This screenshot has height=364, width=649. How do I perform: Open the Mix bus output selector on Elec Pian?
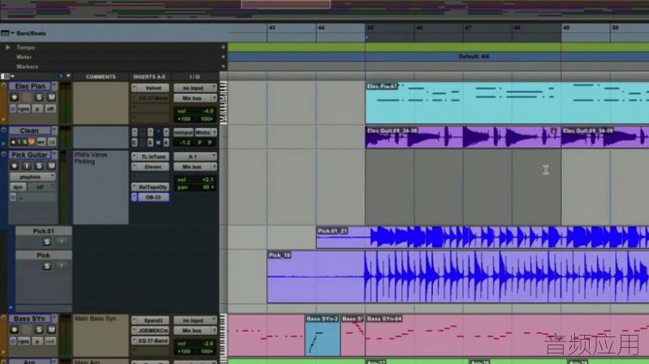click(195, 98)
